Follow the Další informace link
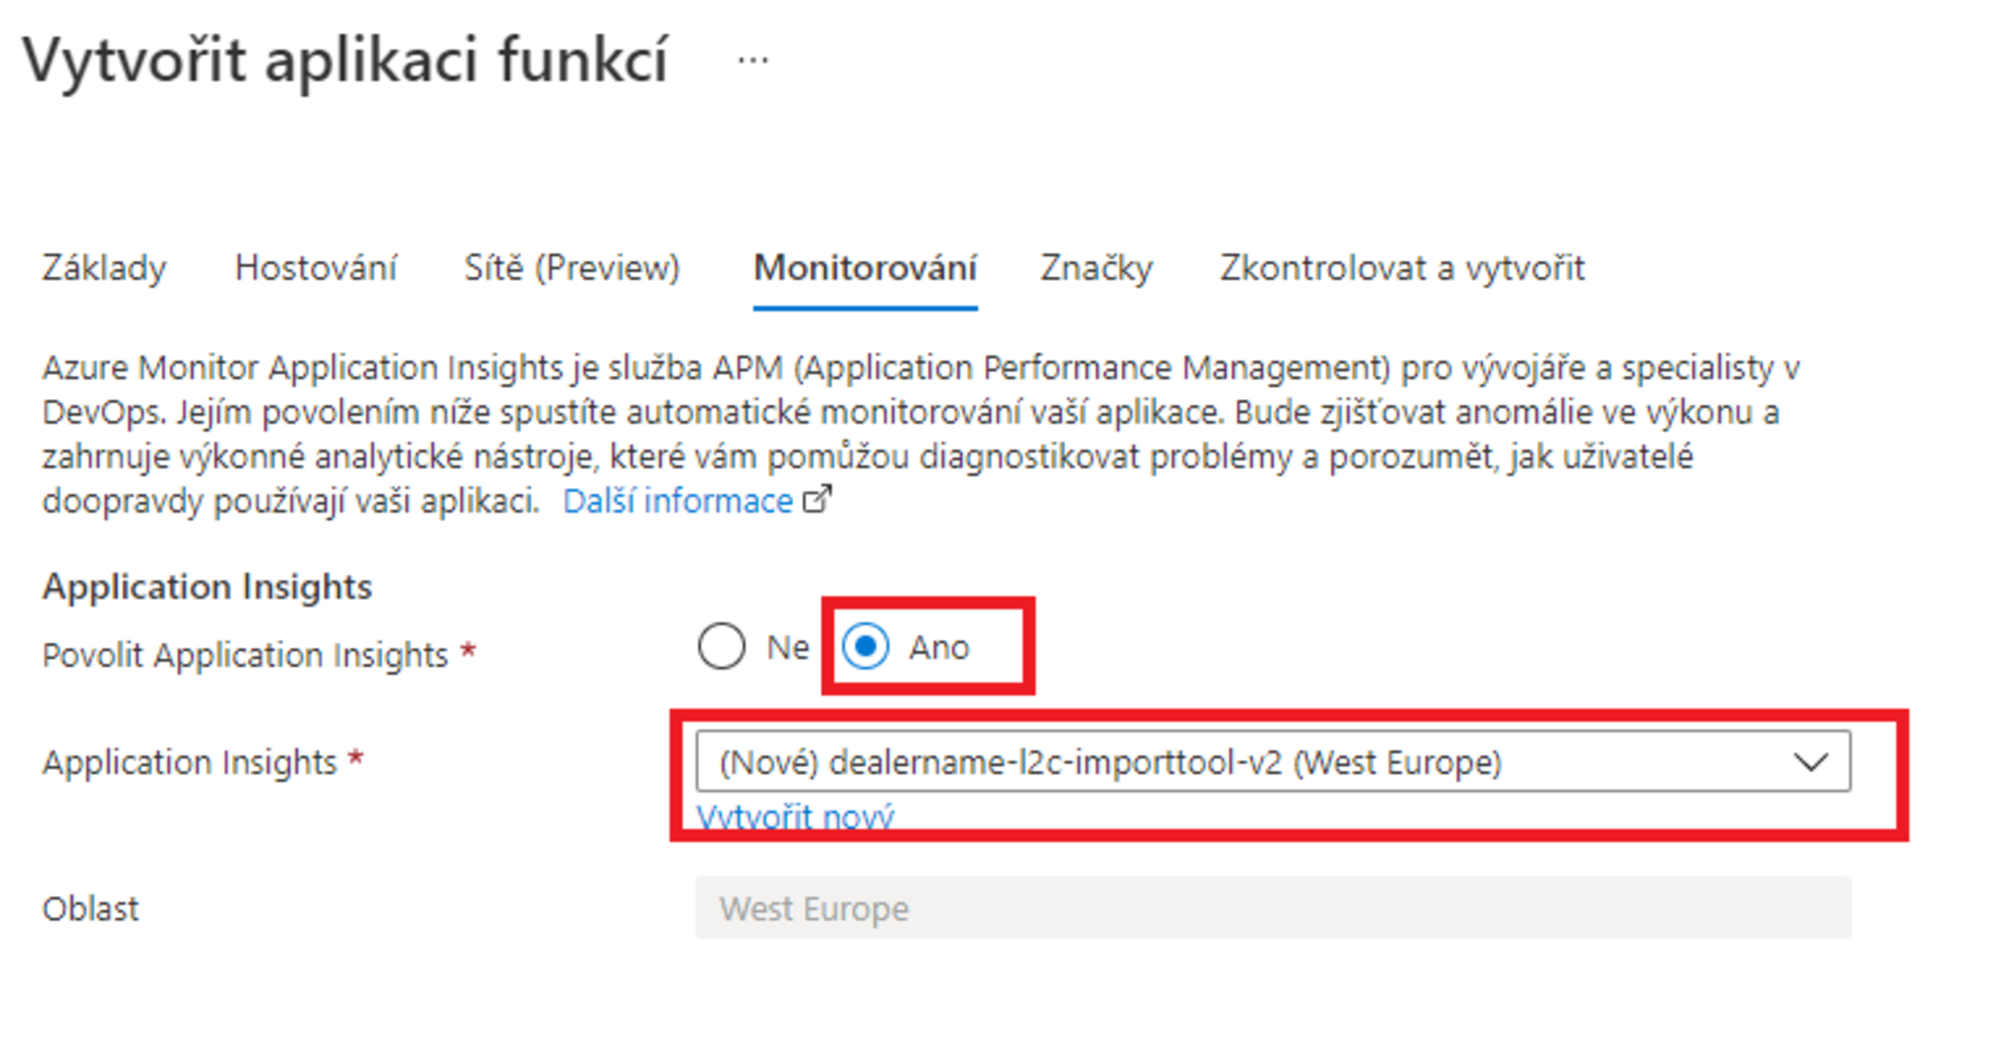The image size is (2014, 1046). tap(677, 501)
